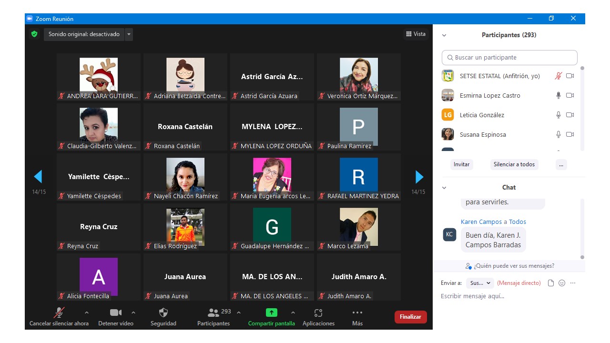Open the Más three-dots menu
This screenshot has height=343, width=610.
point(357,313)
